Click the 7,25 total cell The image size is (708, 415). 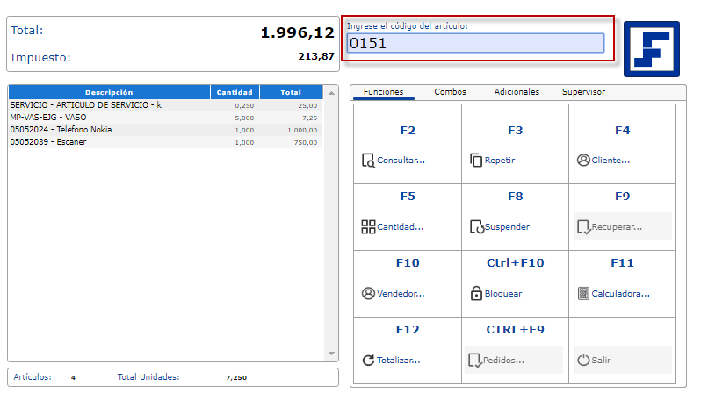click(x=310, y=118)
